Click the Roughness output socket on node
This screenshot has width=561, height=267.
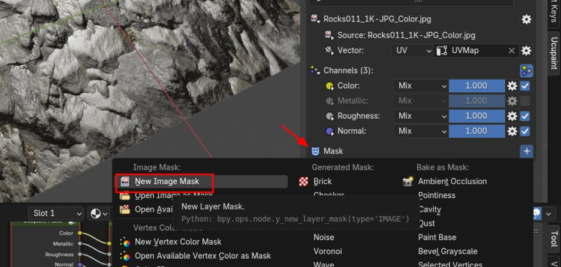coord(80,254)
